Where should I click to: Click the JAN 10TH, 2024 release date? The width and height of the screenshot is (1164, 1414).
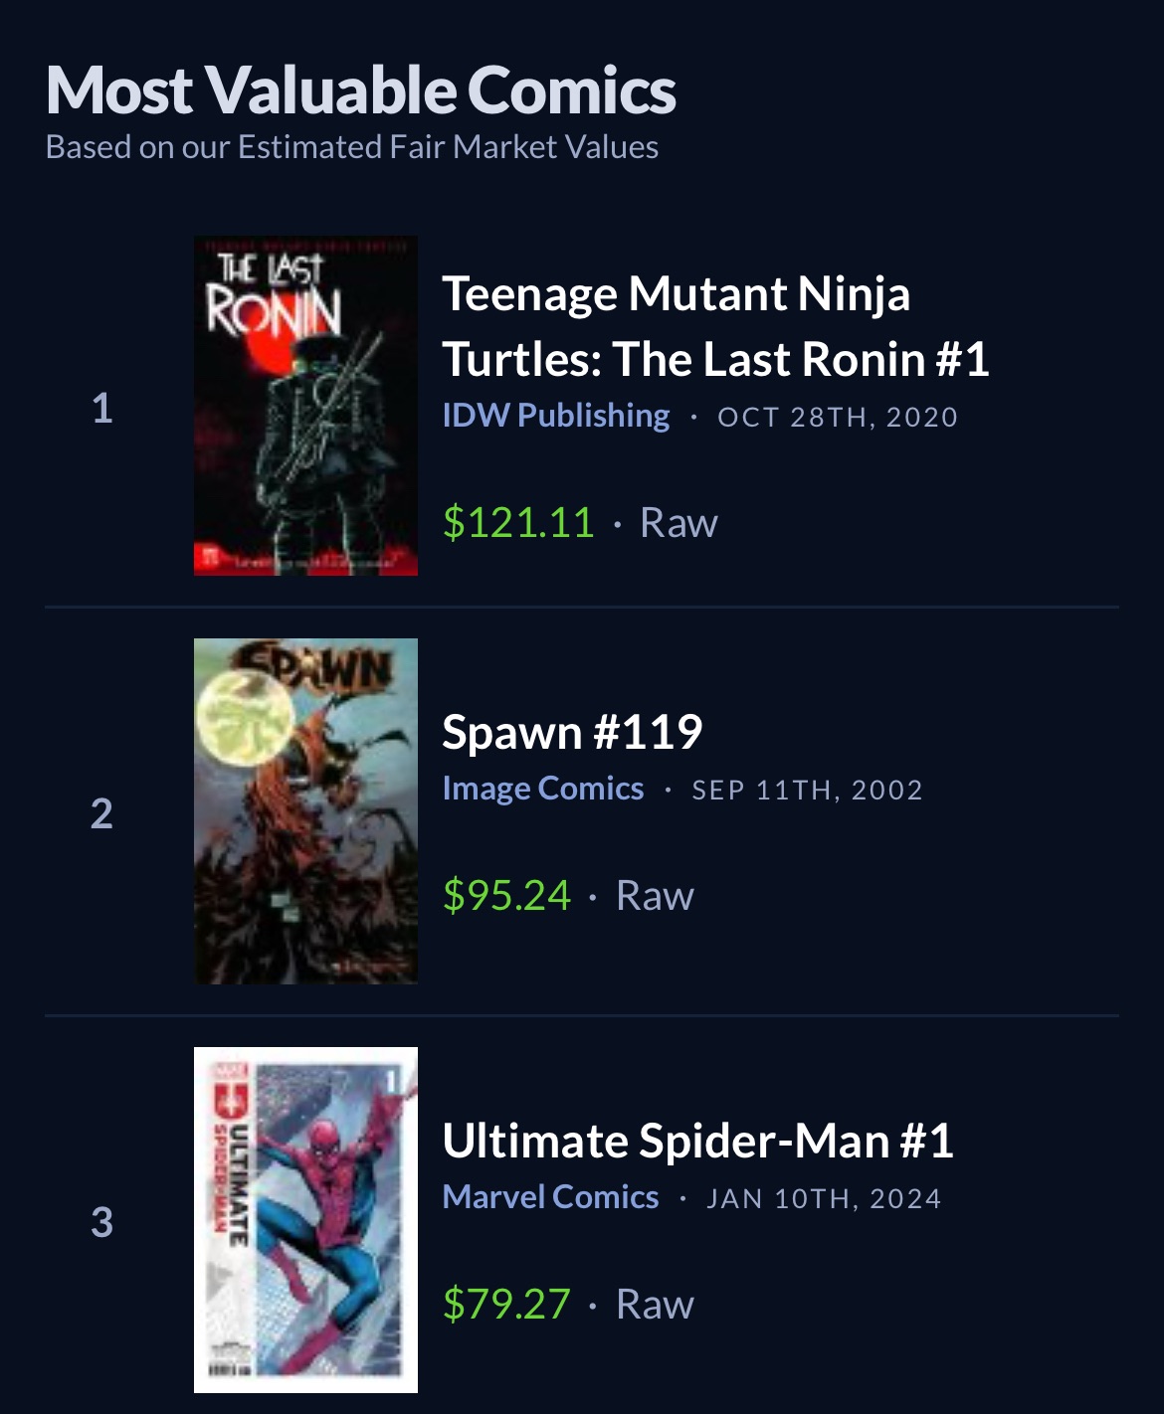point(824,1199)
